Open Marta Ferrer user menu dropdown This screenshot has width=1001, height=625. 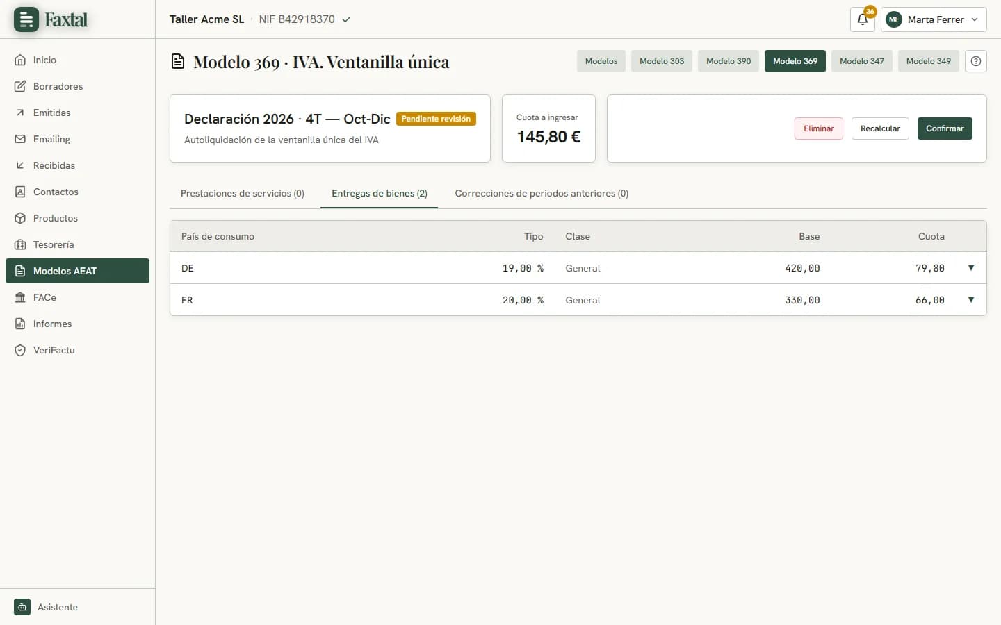click(x=934, y=19)
